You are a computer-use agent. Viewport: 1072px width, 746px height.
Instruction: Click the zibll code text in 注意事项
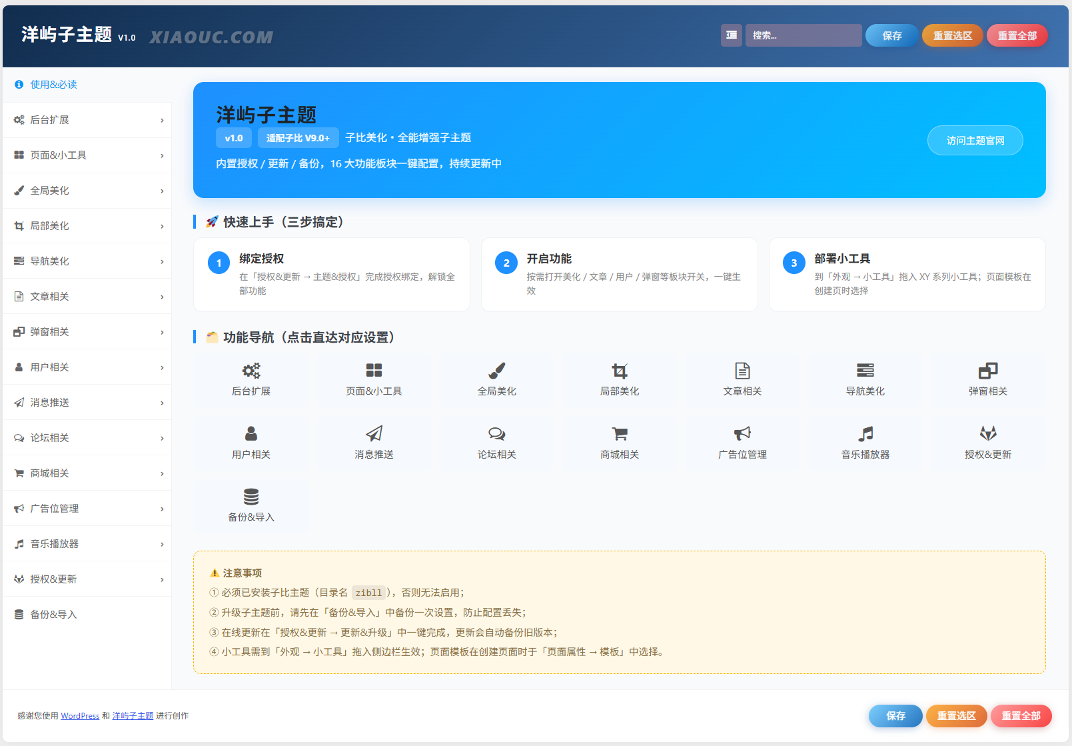tap(368, 593)
